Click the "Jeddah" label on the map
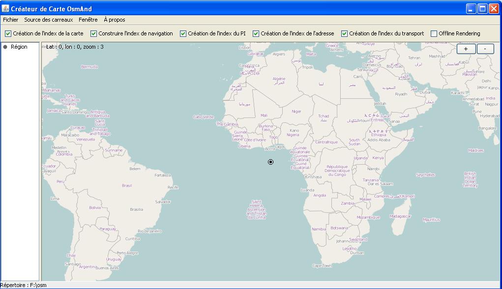Screen dimensions: 502x289 pos(380,104)
